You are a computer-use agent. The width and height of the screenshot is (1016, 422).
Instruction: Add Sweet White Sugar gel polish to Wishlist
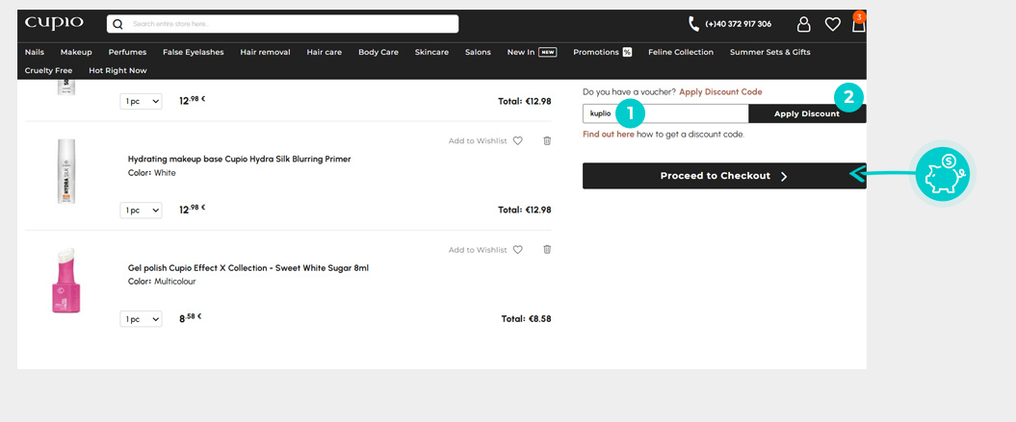[484, 250]
